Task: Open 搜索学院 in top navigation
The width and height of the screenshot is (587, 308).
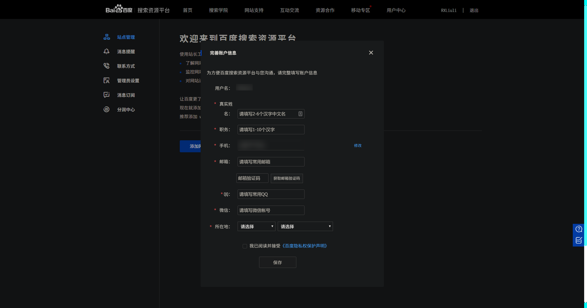Action: point(218,10)
